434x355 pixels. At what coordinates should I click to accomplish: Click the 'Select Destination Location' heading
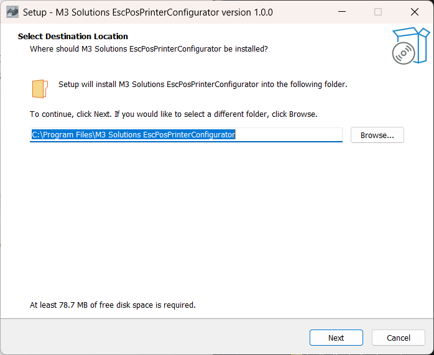coord(73,37)
